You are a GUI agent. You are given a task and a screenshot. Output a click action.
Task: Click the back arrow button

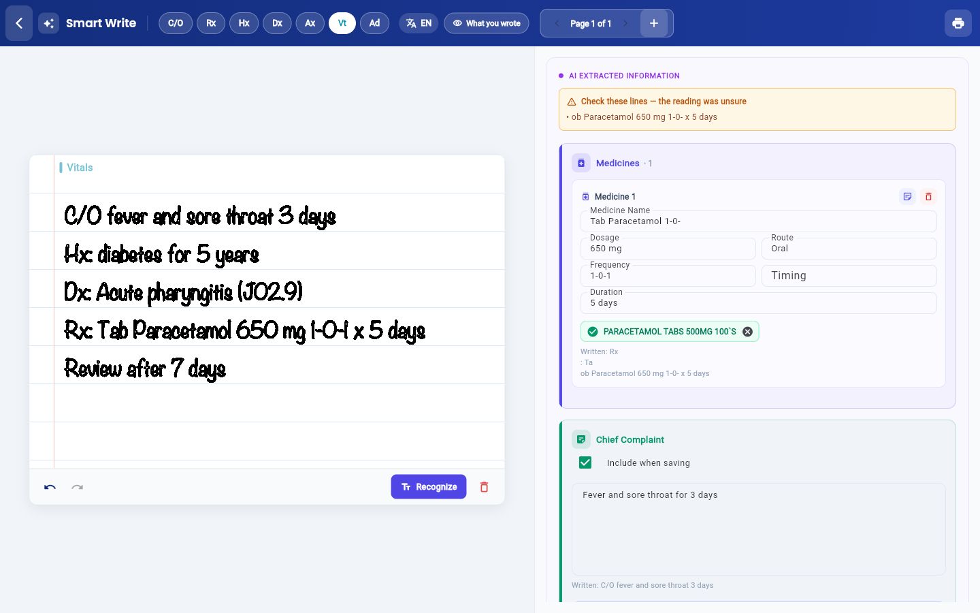19,23
